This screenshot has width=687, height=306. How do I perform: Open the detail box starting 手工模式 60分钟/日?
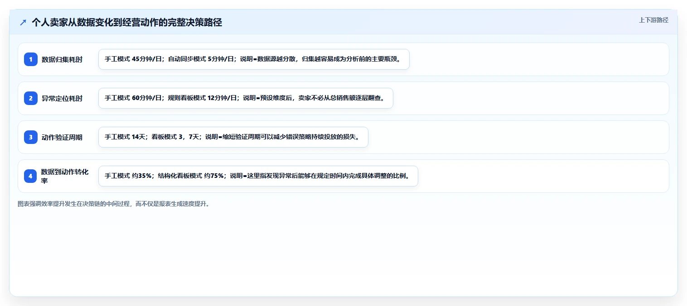coord(246,98)
